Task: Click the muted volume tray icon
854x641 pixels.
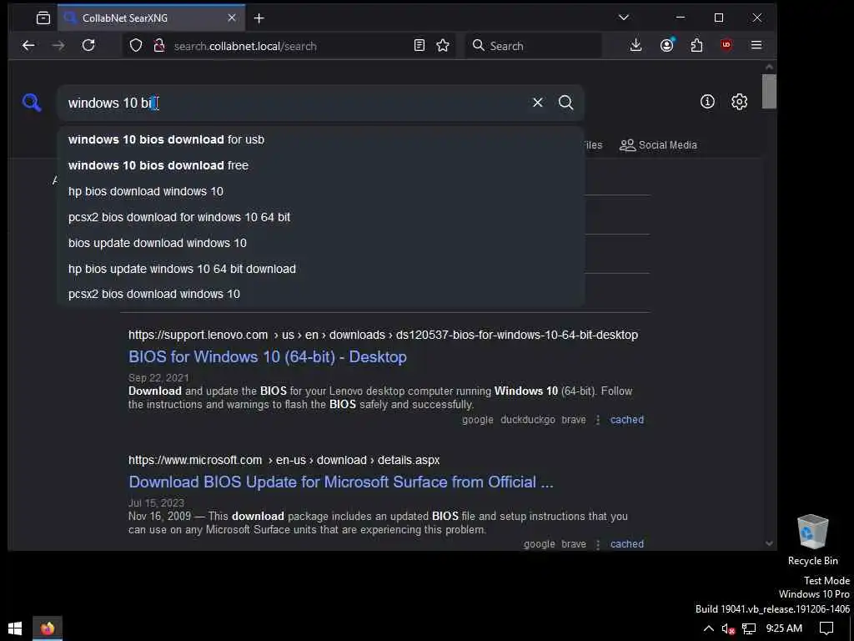Action: (728, 628)
